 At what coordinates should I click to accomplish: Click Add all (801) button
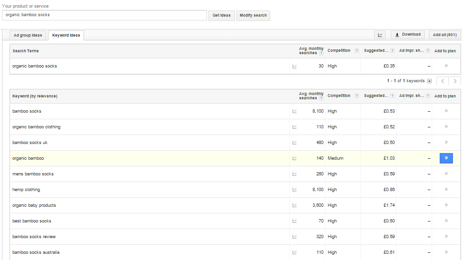(445, 35)
